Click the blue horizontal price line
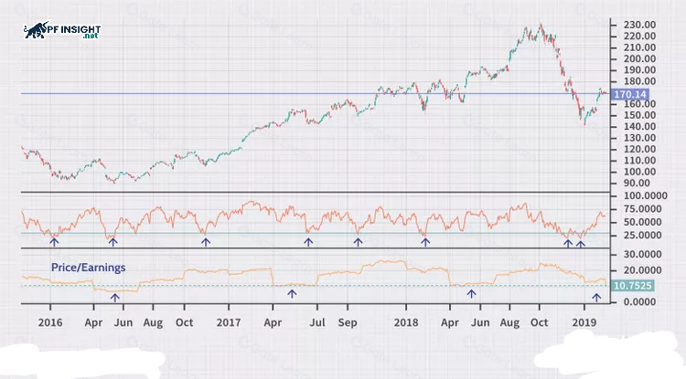Image resolution: width=686 pixels, height=379 pixels. (x=274, y=93)
